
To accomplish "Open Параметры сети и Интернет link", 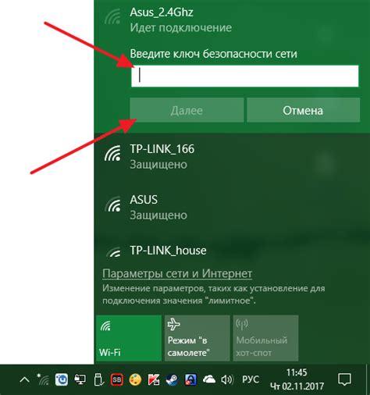I will tap(177, 273).
